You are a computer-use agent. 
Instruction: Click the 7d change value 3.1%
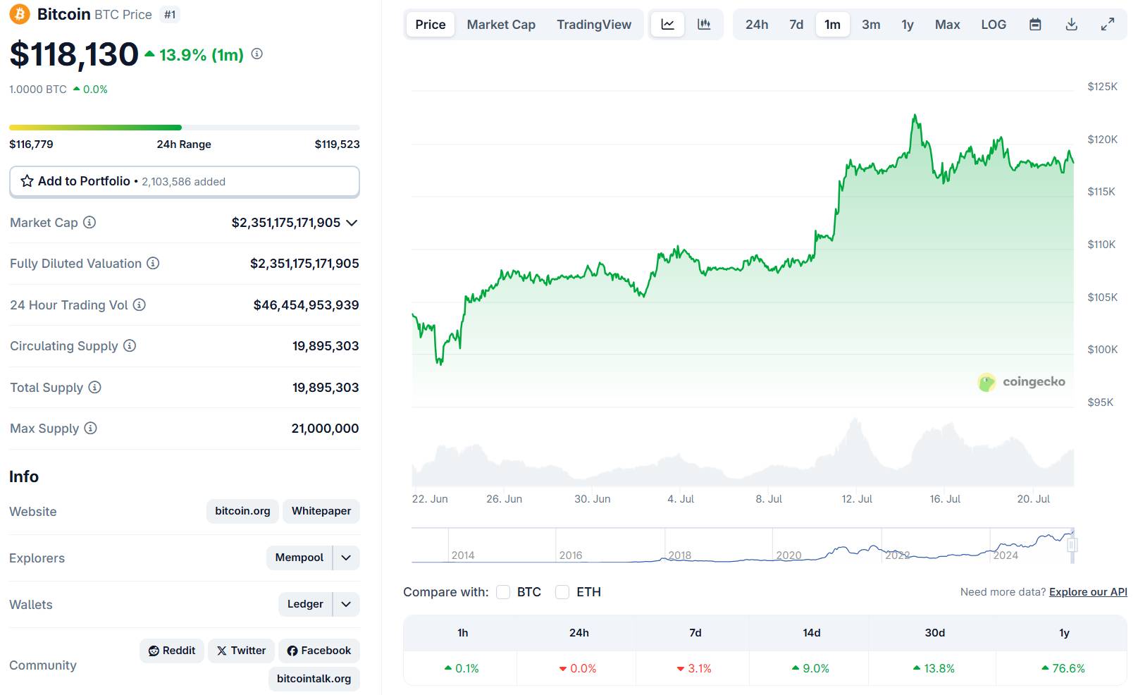point(694,668)
